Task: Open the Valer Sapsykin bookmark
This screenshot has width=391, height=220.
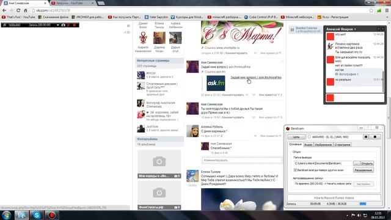Action: (x=156, y=17)
